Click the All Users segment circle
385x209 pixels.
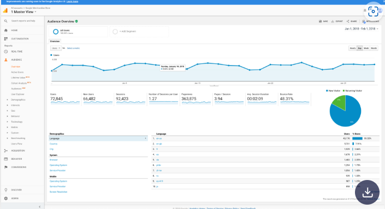[x=56, y=32]
